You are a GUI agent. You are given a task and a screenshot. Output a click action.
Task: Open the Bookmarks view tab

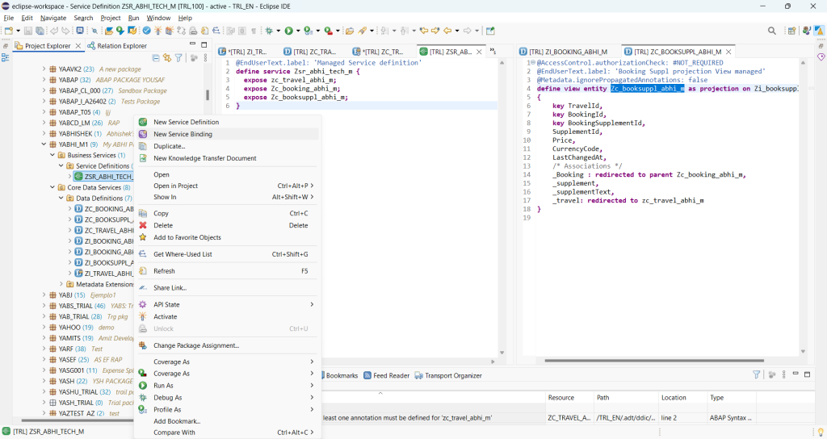tap(342, 376)
